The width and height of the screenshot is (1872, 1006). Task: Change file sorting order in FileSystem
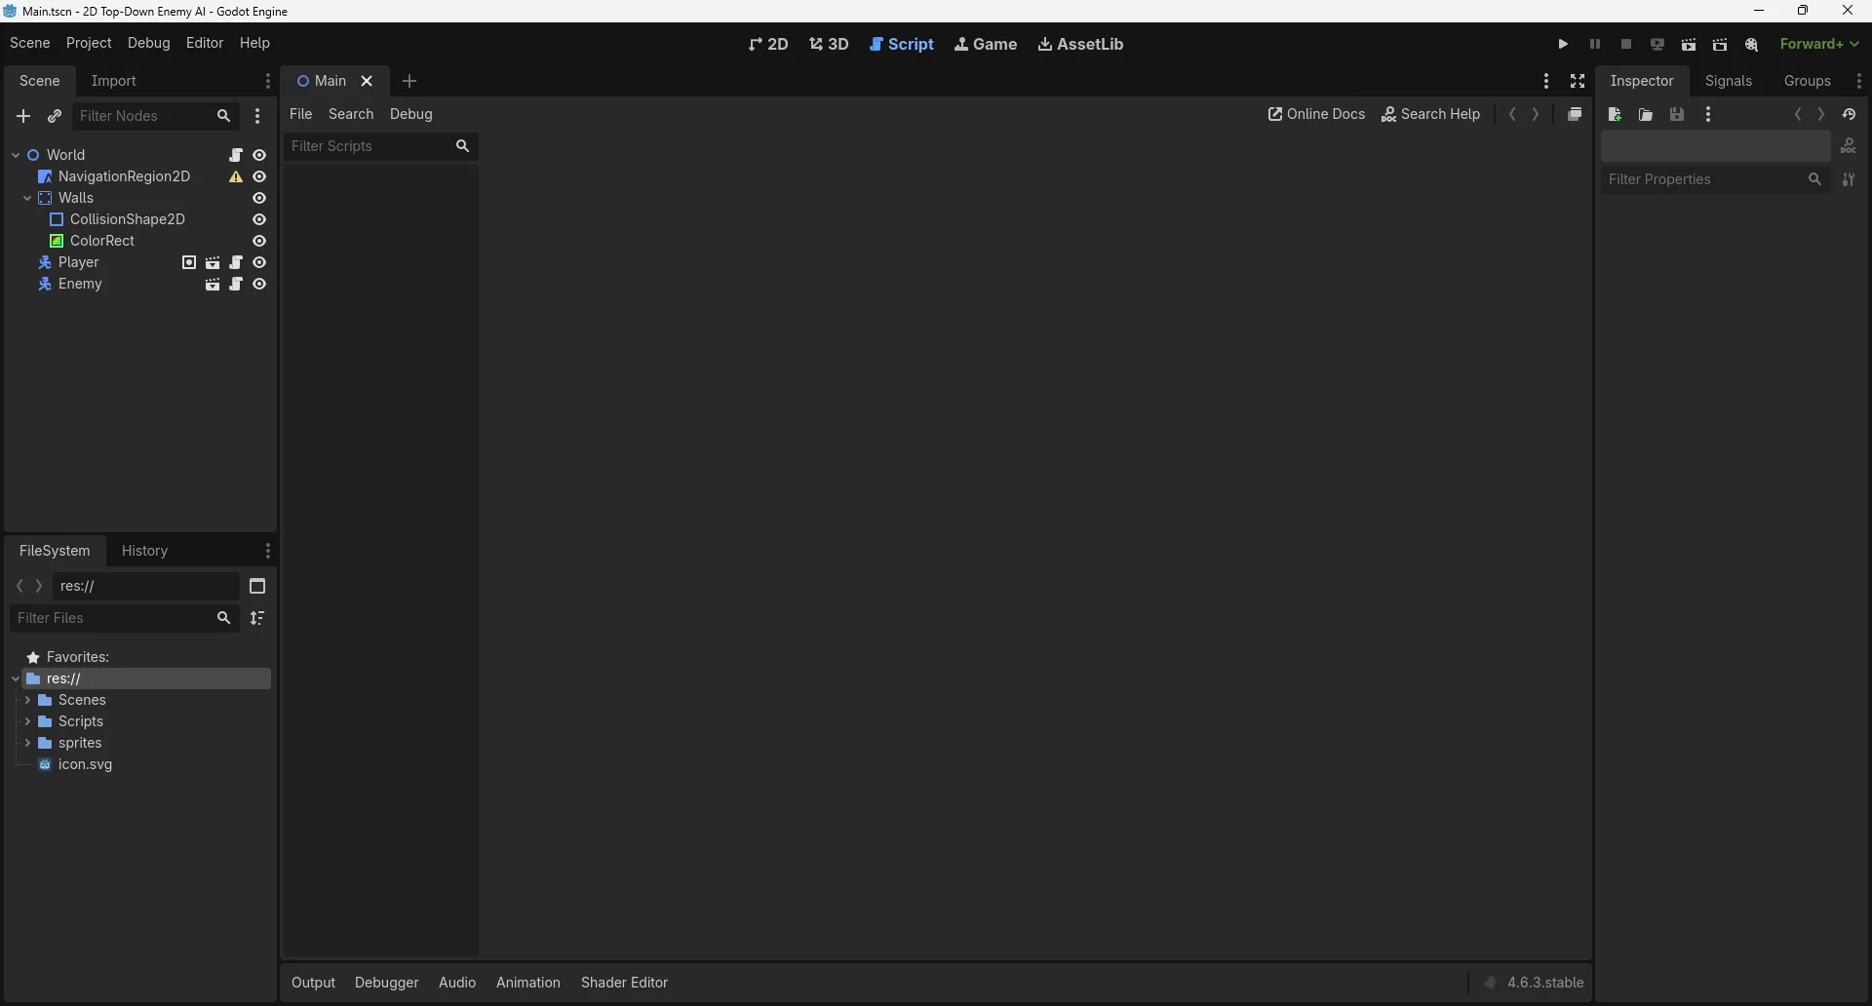(257, 618)
